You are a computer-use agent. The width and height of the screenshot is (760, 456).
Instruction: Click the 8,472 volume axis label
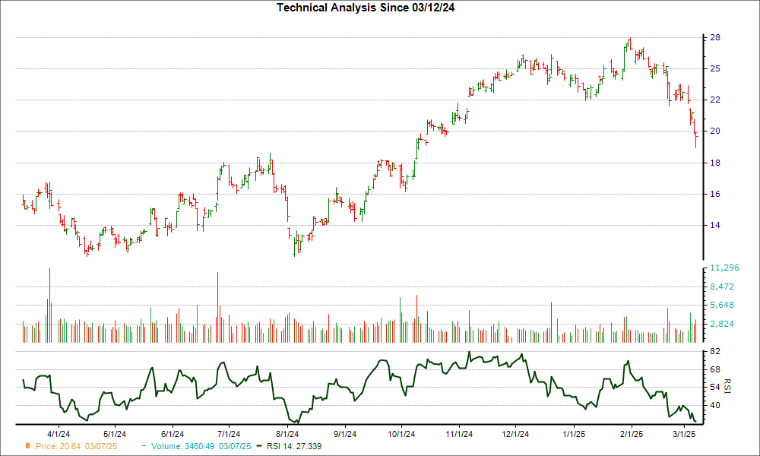pos(722,287)
